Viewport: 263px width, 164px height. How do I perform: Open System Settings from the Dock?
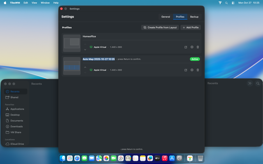click(179, 158)
